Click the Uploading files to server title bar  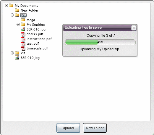click(x=100, y=28)
